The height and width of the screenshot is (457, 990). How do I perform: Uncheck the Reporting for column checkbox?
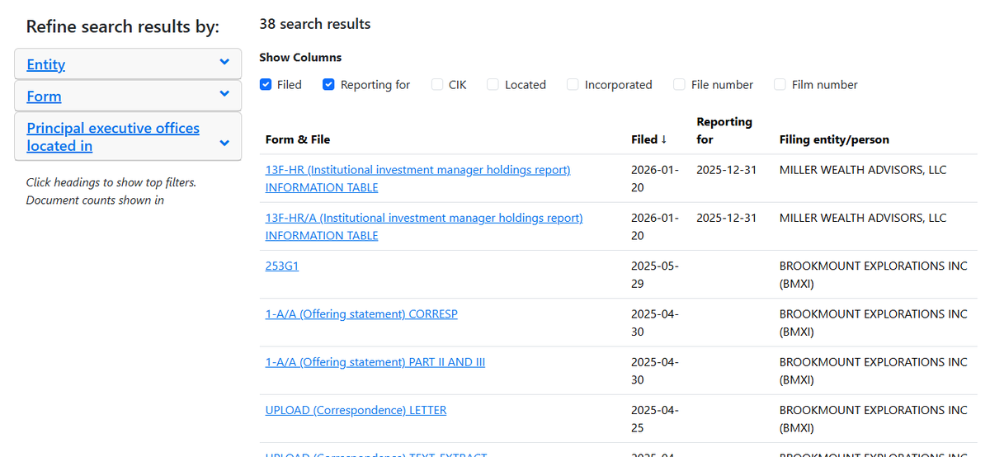click(328, 84)
